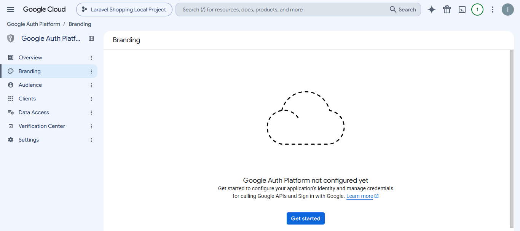
Task: Go to Google Auth Platform breadcrumb
Action: (33, 24)
